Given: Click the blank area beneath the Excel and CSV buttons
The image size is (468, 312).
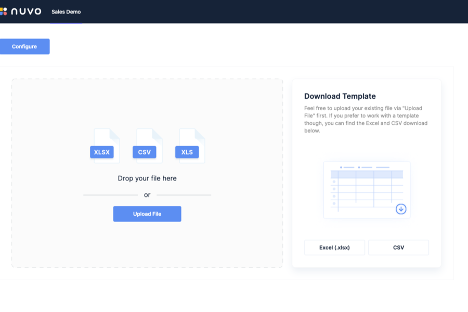Looking at the screenshot, I should 367,262.
